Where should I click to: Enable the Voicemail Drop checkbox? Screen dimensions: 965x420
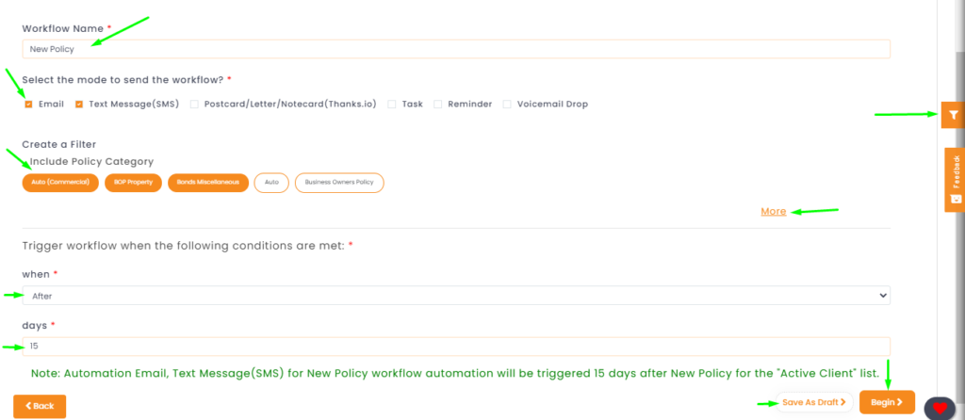[507, 105]
